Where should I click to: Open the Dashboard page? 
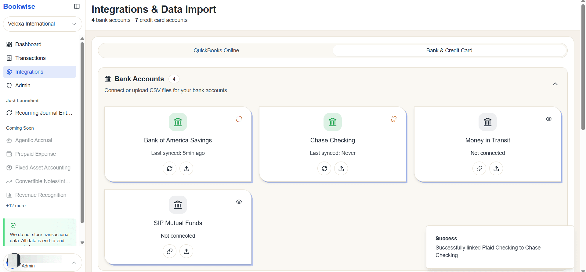40,44
